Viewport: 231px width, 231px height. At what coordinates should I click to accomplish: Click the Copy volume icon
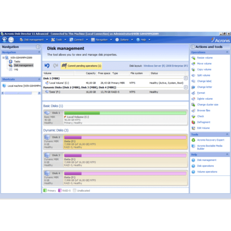pos(193,69)
